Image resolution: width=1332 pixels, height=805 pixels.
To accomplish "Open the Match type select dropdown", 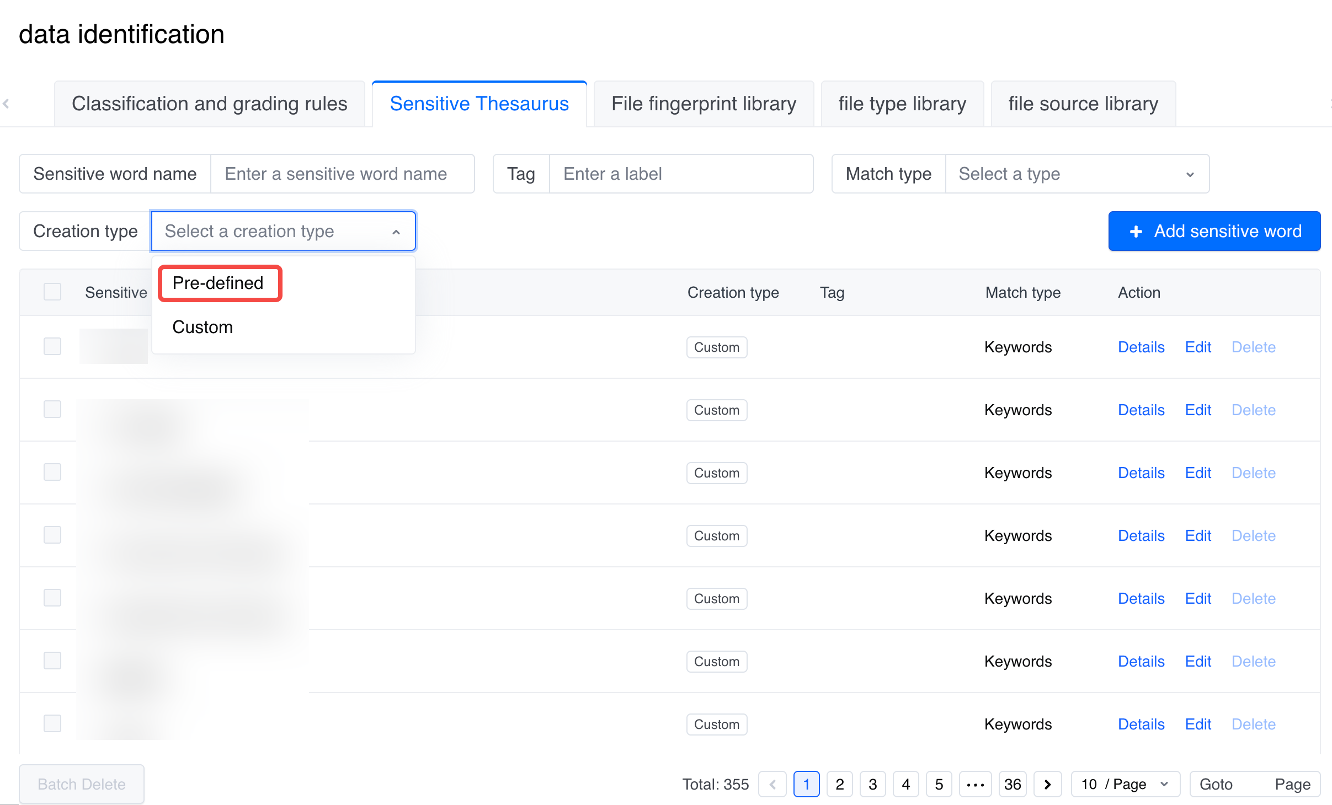I will point(1076,174).
